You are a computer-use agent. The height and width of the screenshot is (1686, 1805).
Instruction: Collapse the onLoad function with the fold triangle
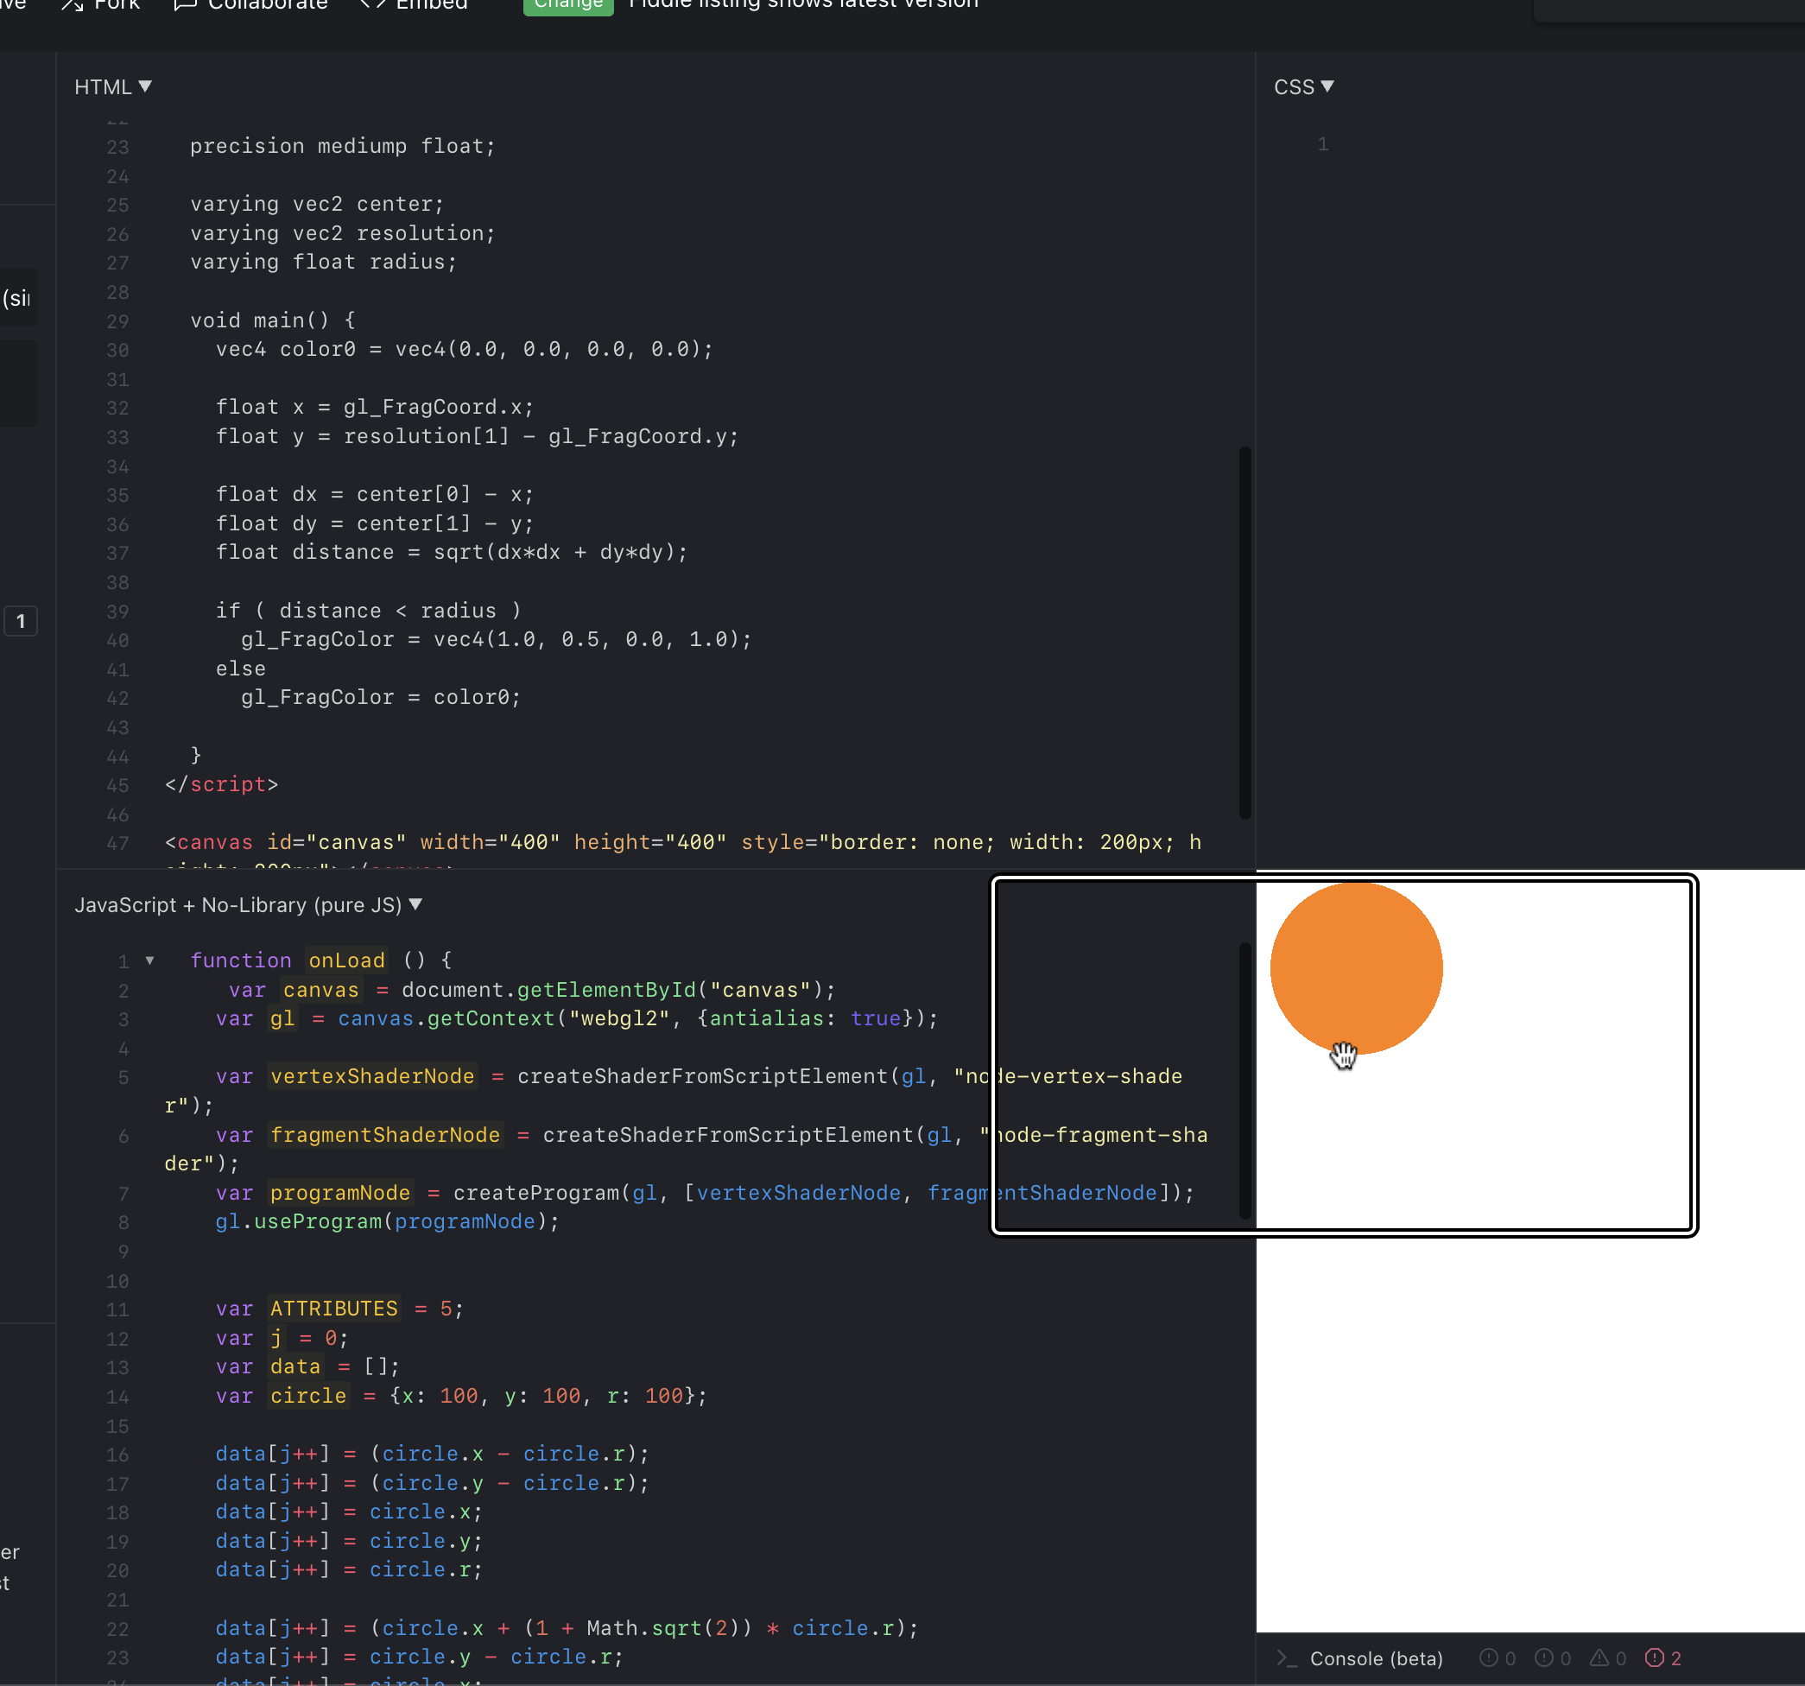coord(149,960)
